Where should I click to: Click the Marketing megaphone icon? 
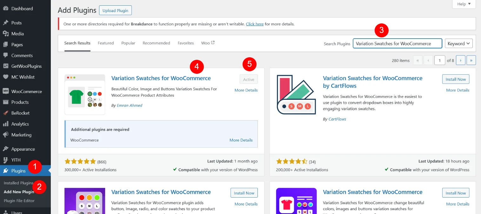pyautogui.click(x=6, y=135)
